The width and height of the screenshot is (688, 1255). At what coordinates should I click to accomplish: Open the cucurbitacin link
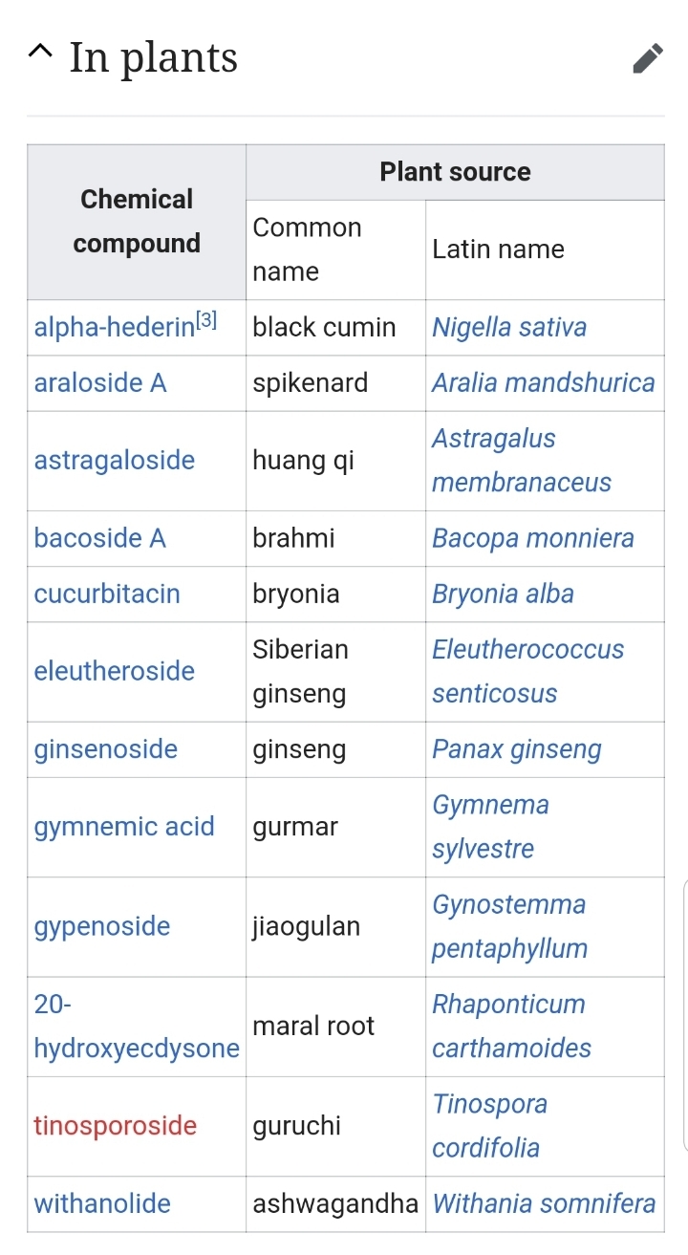point(107,594)
